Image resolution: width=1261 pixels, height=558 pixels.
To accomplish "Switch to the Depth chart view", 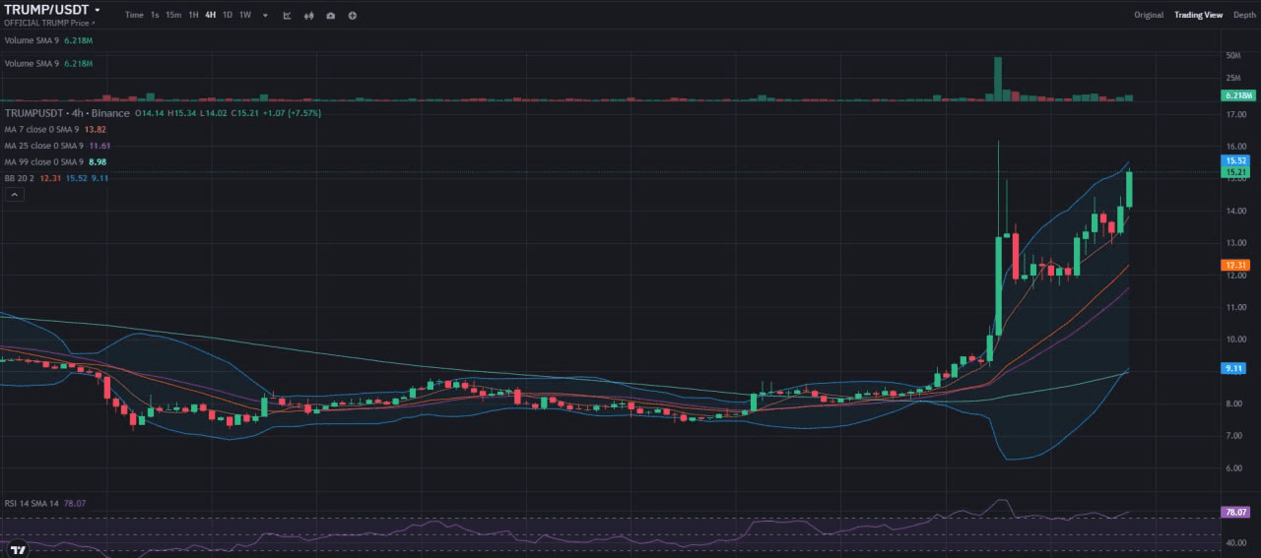I will coord(1244,15).
